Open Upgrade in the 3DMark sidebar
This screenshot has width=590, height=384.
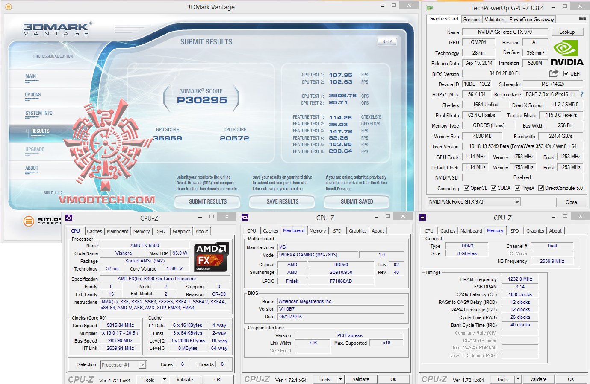point(35,150)
